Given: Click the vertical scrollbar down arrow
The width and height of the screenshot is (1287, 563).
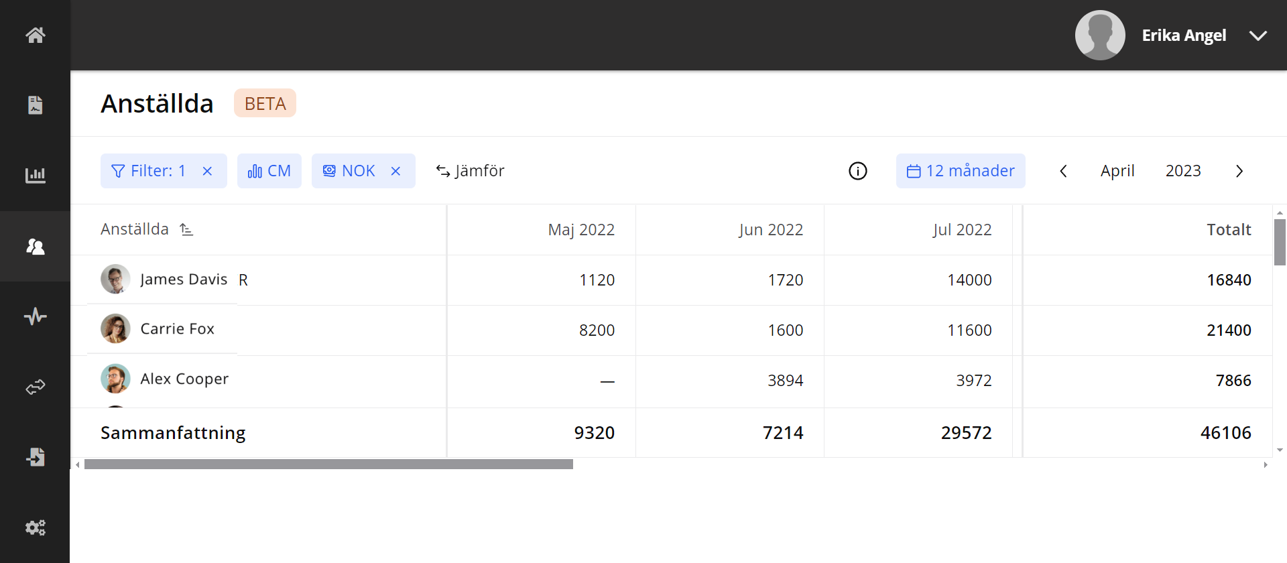Looking at the screenshot, I should click(x=1280, y=450).
